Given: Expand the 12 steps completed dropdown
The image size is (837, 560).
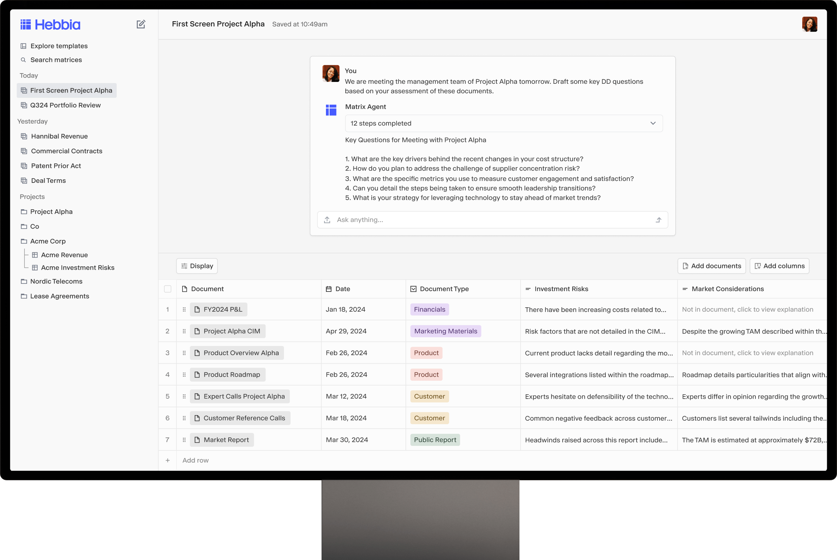Looking at the screenshot, I should pyautogui.click(x=504, y=123).
